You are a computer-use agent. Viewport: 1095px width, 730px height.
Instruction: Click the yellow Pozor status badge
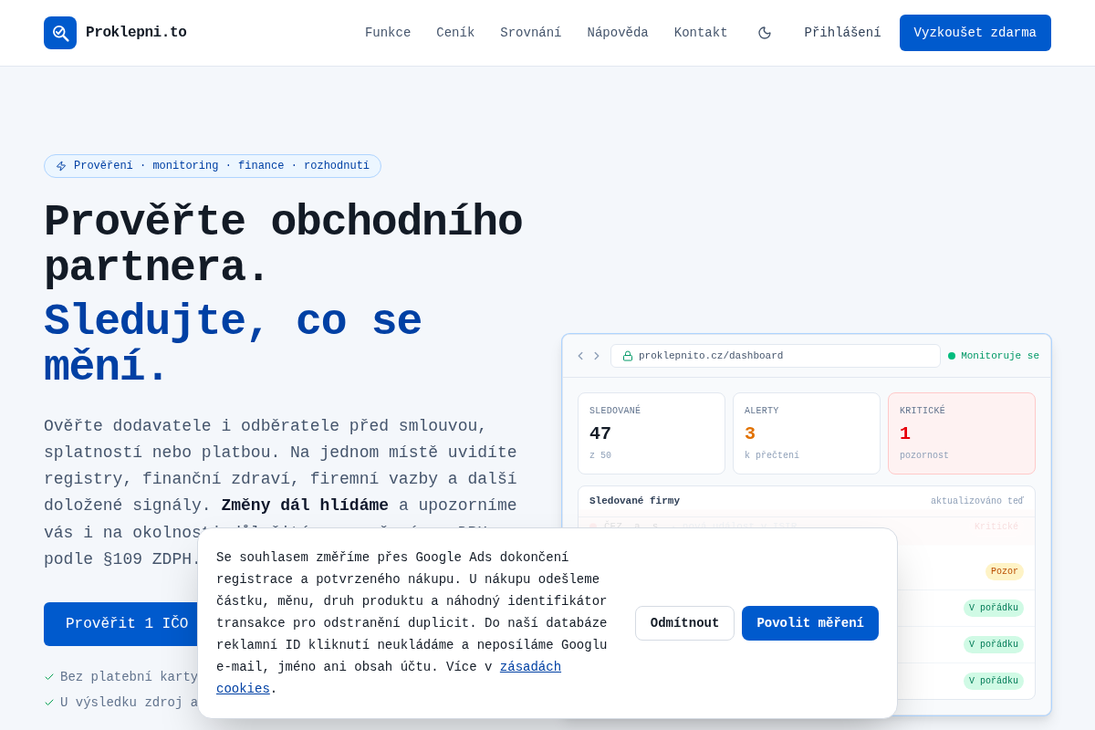pos(1005,571)
